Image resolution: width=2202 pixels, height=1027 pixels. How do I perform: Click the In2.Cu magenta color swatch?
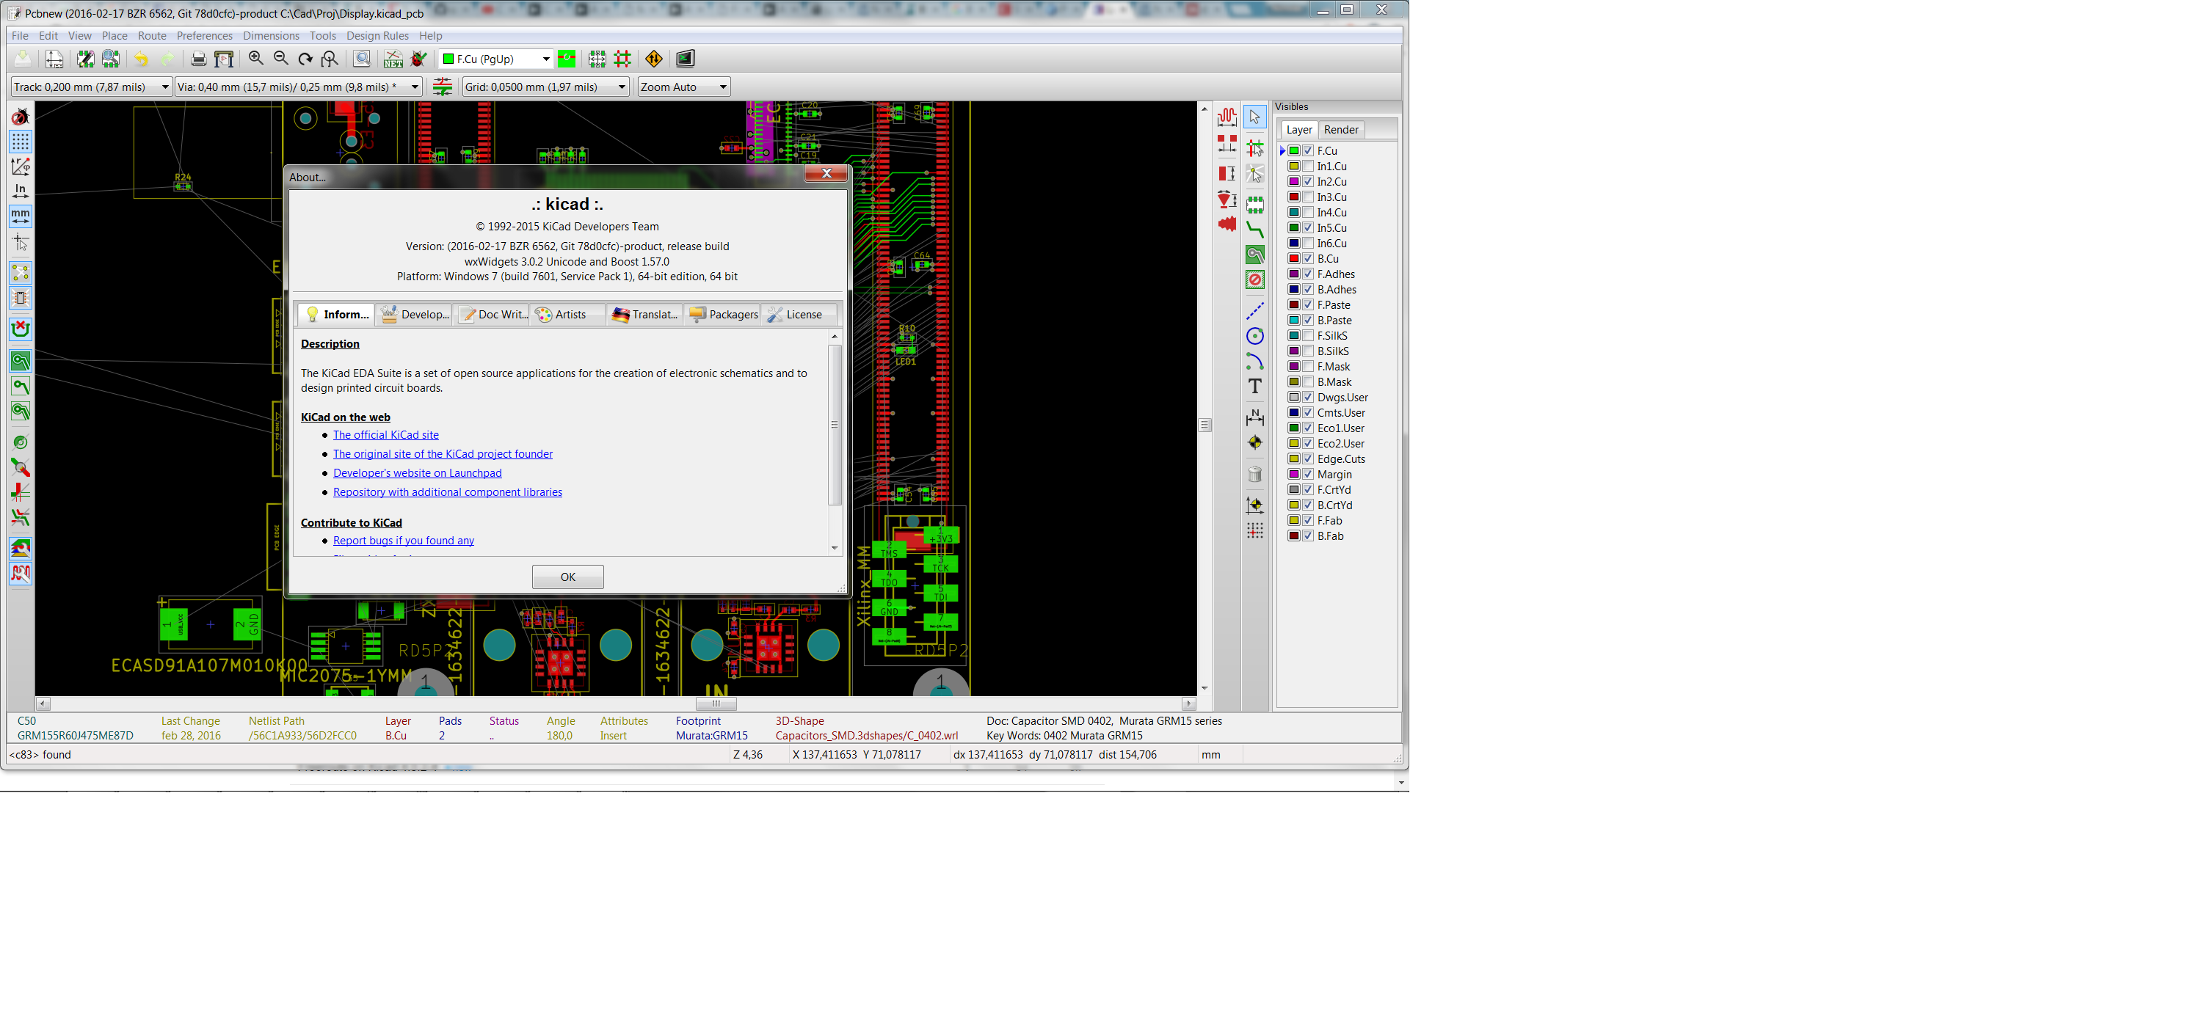click(1294, 182)
